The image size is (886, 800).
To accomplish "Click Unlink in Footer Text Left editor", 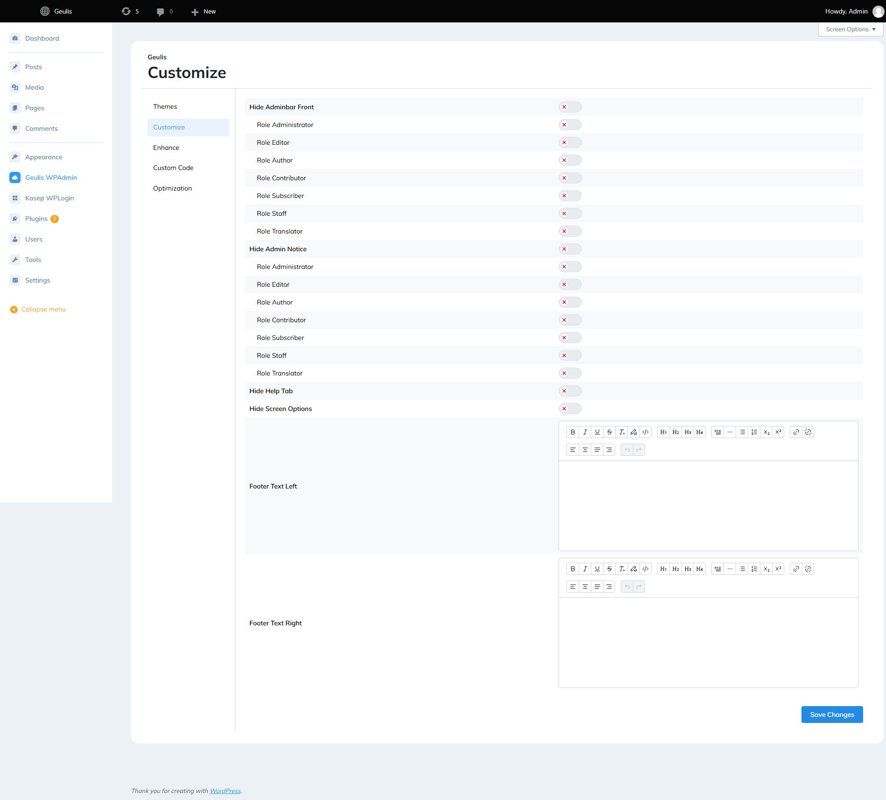I will tap(808, 432).
